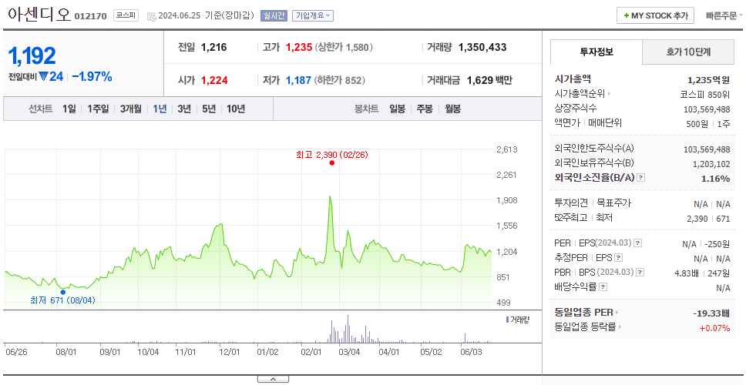
Task: Click 거래량 value 1,350,433
Action: pos(482,47)
